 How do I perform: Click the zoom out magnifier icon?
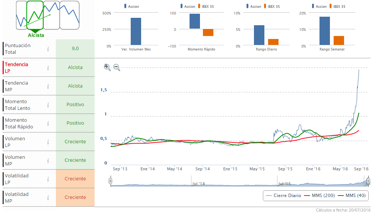click(117, 68)
